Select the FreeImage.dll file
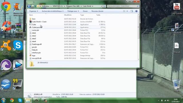Viewport: 183px width, 103px height. [37, 44]
